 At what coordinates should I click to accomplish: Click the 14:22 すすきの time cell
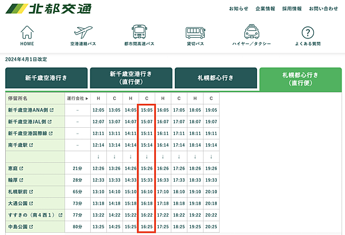coord(114,216)
